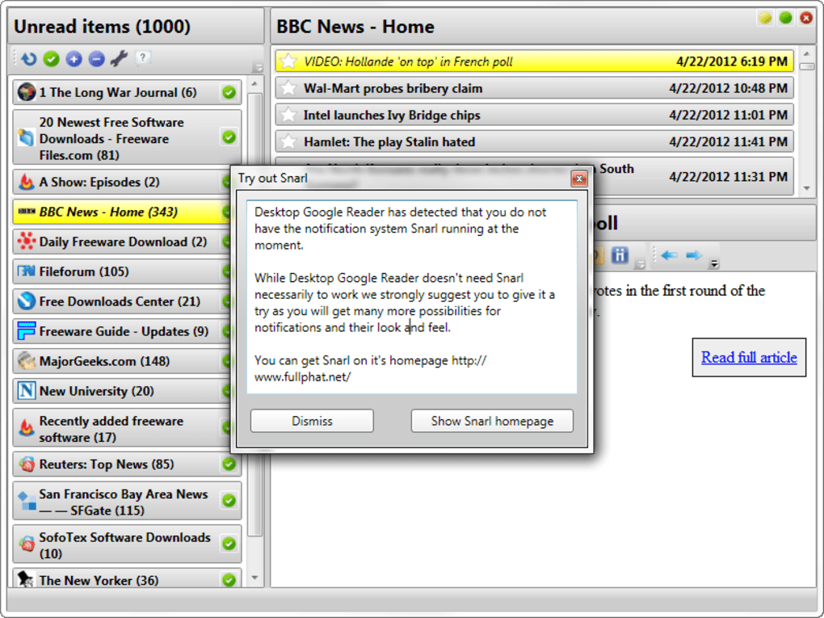Screen dimensions: 824x618
Task: Star the 'Hamlet: The play Stalin hated' article
Action: (x=288, y=142)
